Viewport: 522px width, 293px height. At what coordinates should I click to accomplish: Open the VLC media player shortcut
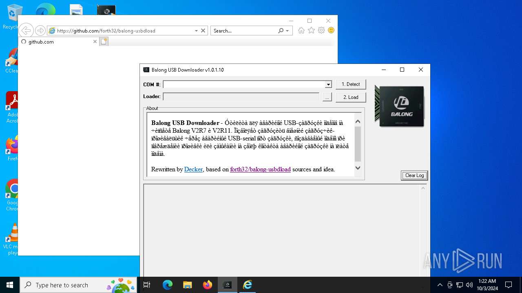(13, 239)
